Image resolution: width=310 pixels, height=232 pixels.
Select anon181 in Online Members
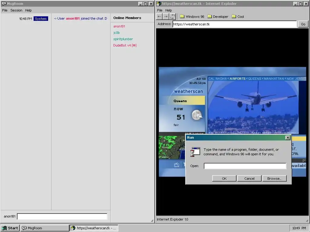click(119, 26)
